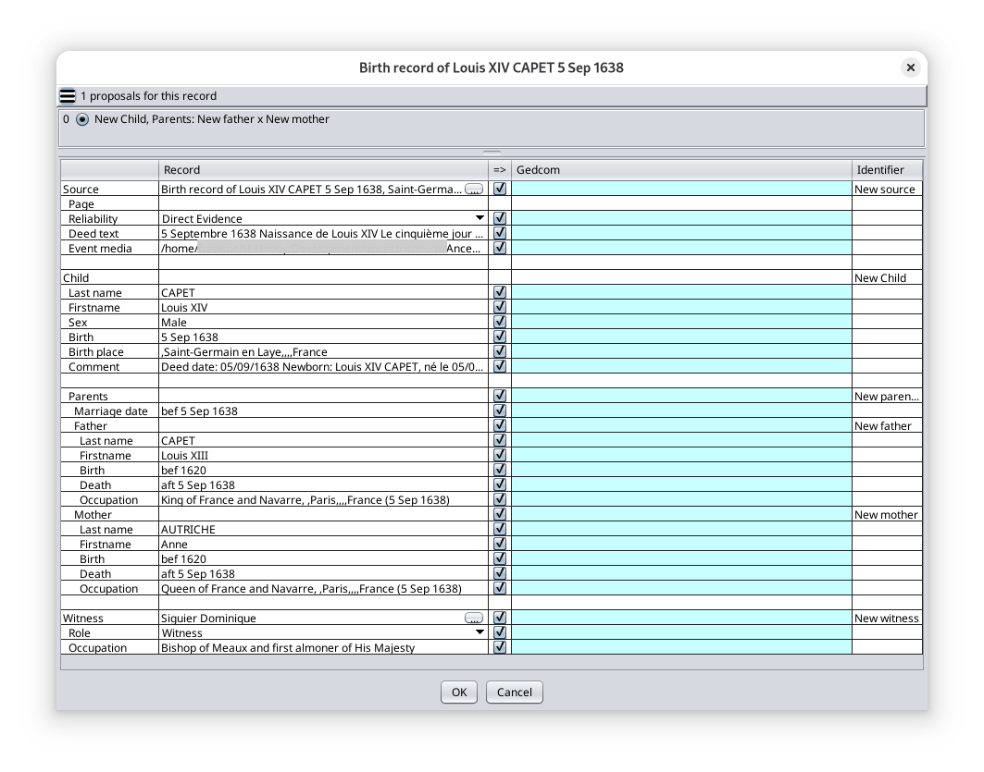Toggle the Firstname Anne checkbox

[500, 544]
